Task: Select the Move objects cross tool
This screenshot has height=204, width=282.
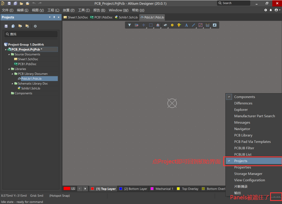Action: [x=144, y=25]
